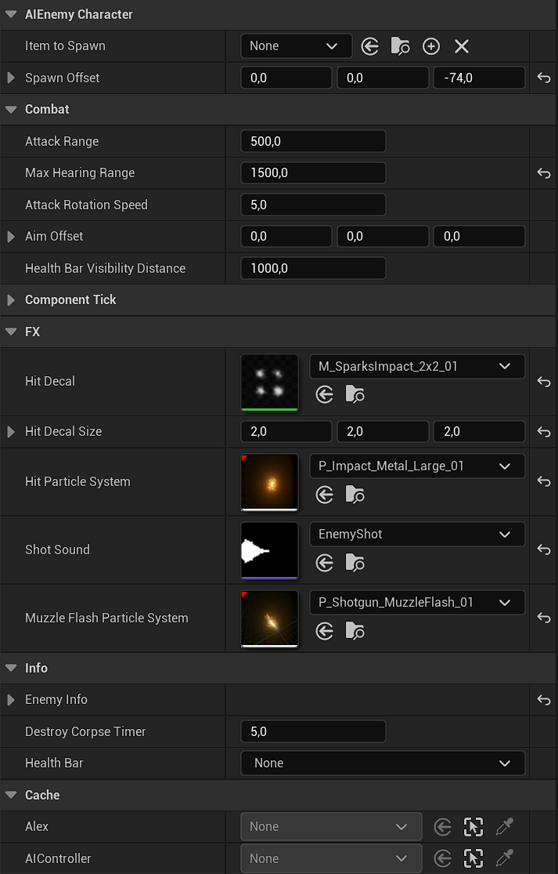Viewport: 558px width, 874px height.
Task: Reset Shot Sound to default
Action: coord(544,549)
